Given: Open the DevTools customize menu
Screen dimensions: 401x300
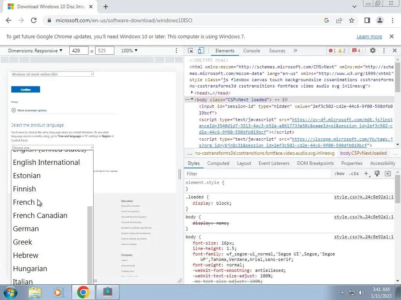Looking at the screenshot, I should 384,50.
